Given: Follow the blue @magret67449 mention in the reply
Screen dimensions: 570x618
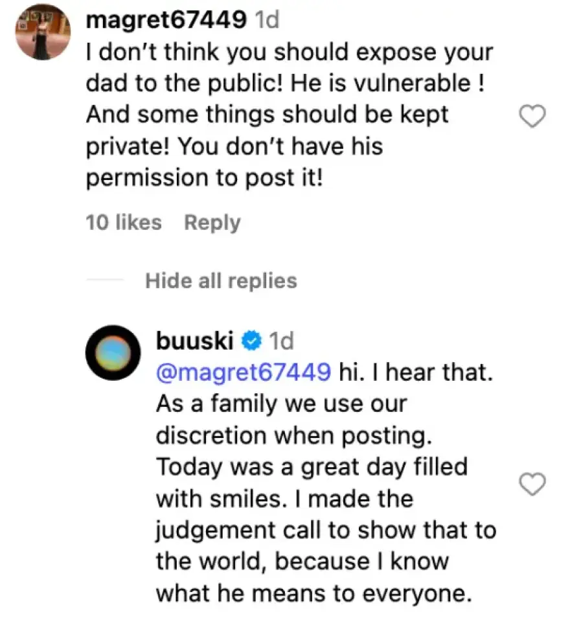Looking at the screenshot, I should pyautogui.click(x=244, y=371).
